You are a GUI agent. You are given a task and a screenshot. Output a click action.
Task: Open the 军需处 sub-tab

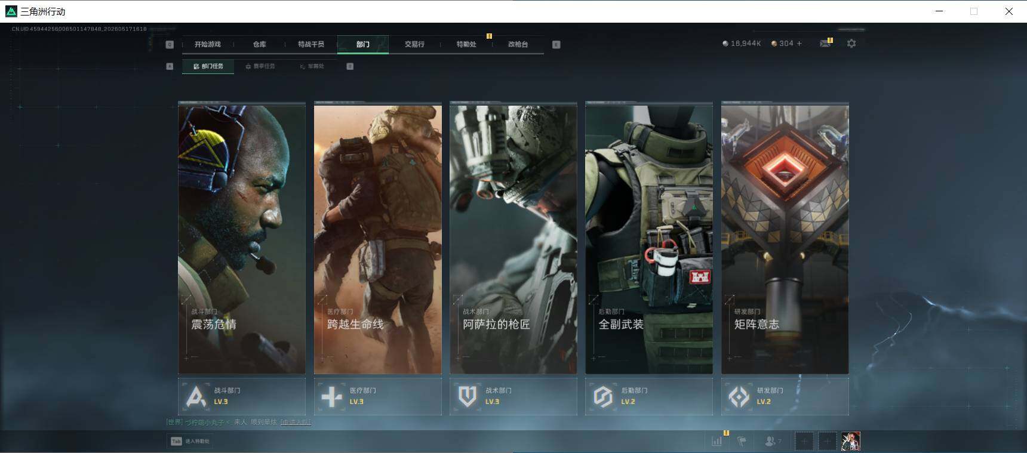[x=312, y=66]
